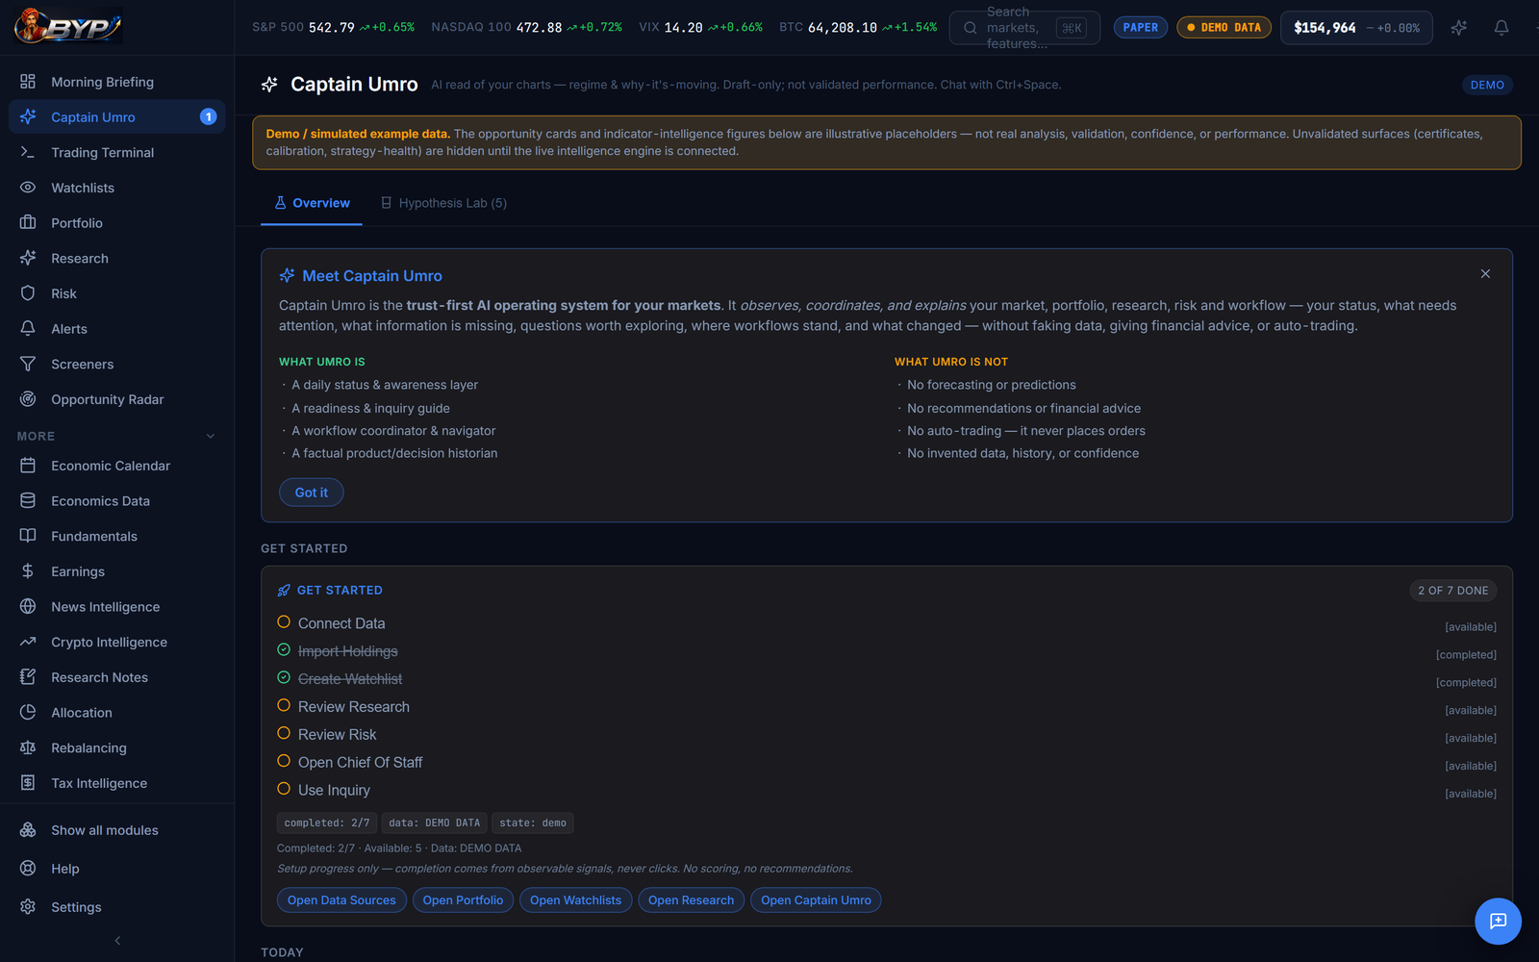The height and width of the screenshot is (962, 1539).
Task: Click the BYP logo
Action: pos(68,27)
